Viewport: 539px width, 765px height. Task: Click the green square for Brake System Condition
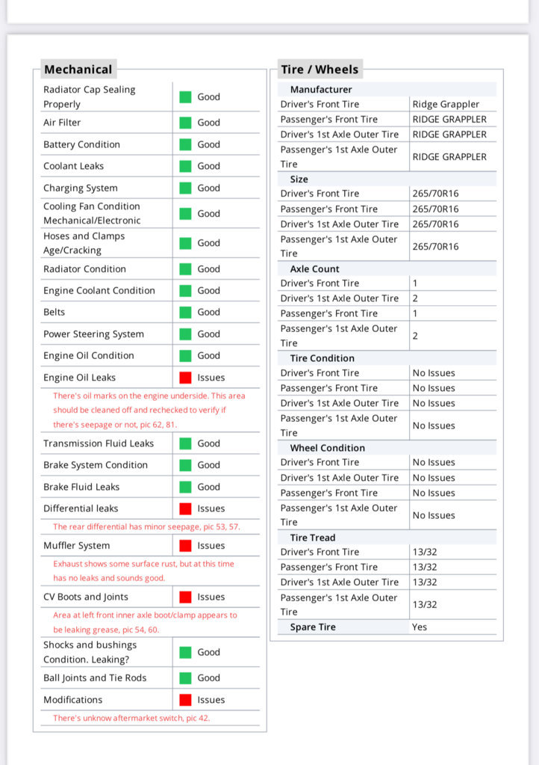click(185, 465)
